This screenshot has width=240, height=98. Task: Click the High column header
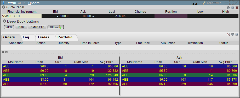click(226, 12)
